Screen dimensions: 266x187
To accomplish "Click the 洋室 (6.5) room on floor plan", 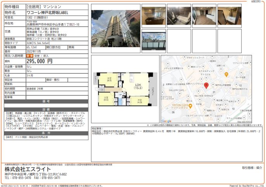I will point(109,79).
